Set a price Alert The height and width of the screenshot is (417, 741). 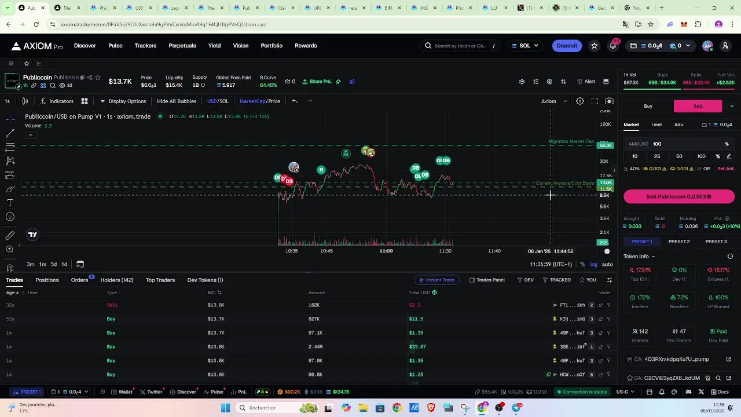pos(586,82)
